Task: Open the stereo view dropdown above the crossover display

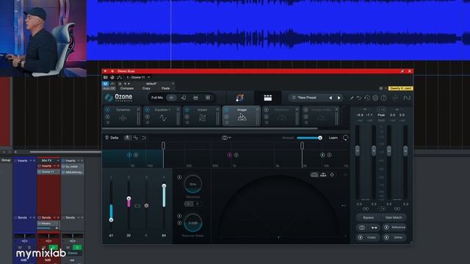Action: (x=226, y=138)
